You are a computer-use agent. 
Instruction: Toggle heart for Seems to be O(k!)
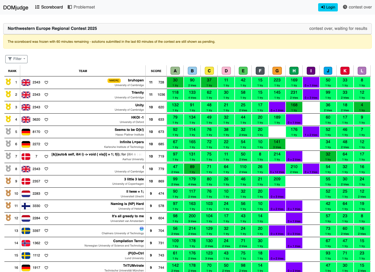coord(46,132)
